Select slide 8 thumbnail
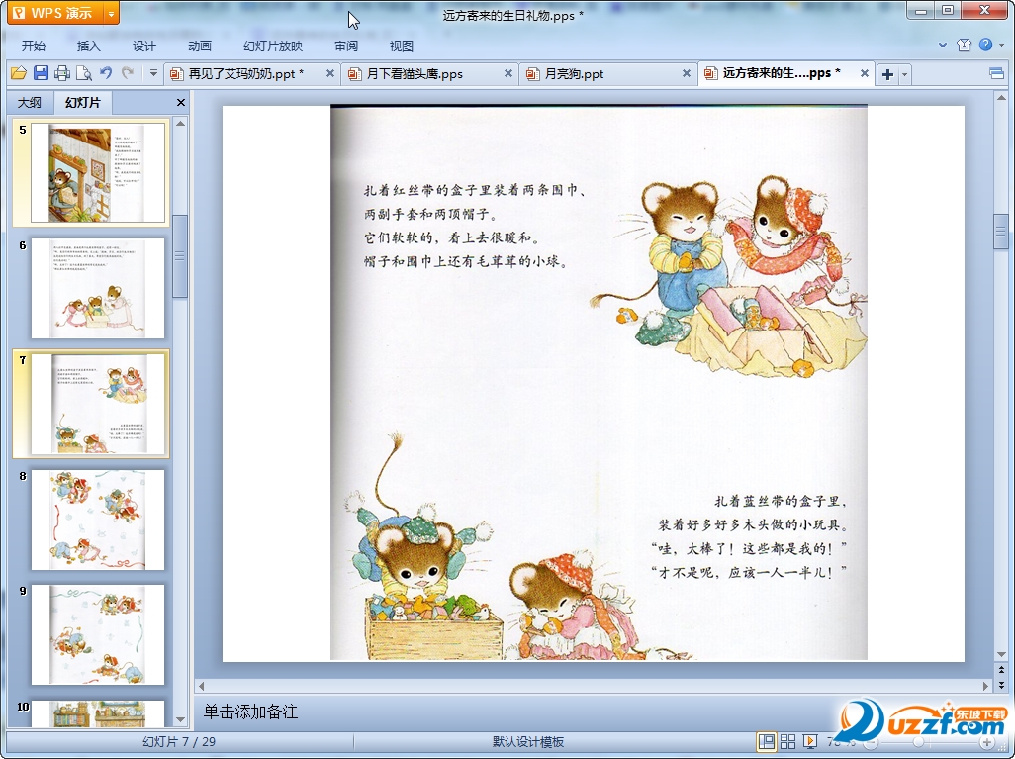The image size is (1015, 759). (x=97, y=520)
